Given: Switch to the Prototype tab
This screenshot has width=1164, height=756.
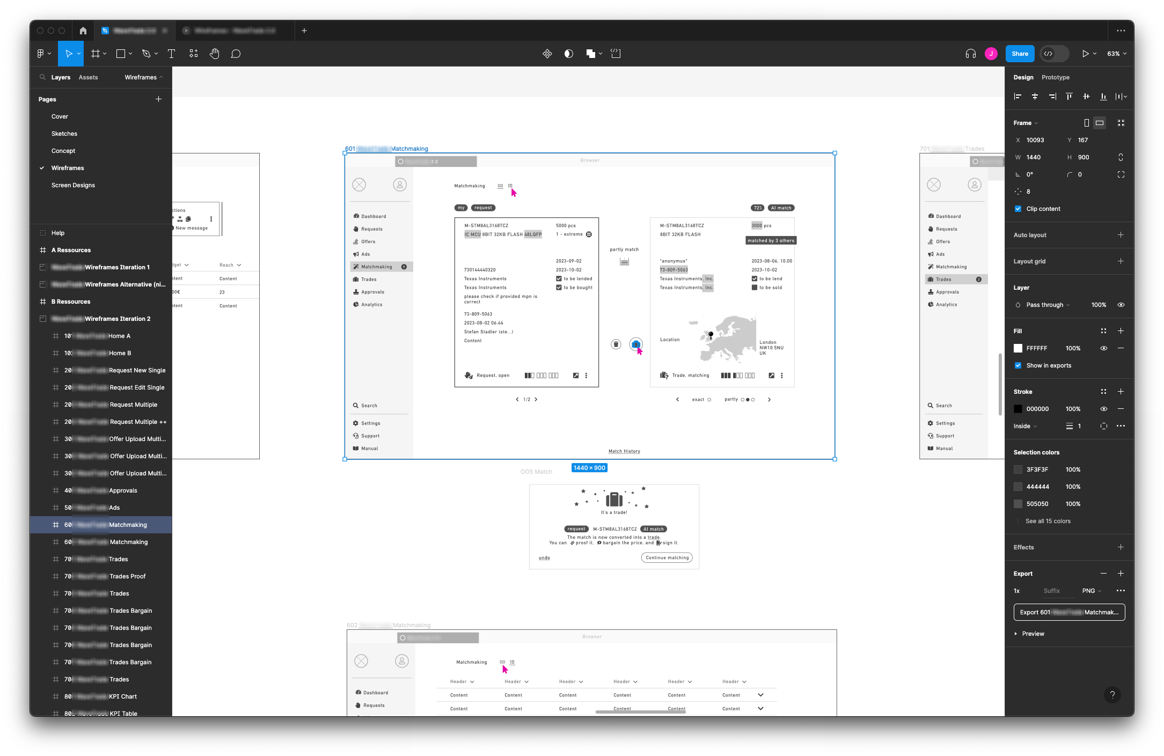Looking at the screenshot, I should (1055, 77).
